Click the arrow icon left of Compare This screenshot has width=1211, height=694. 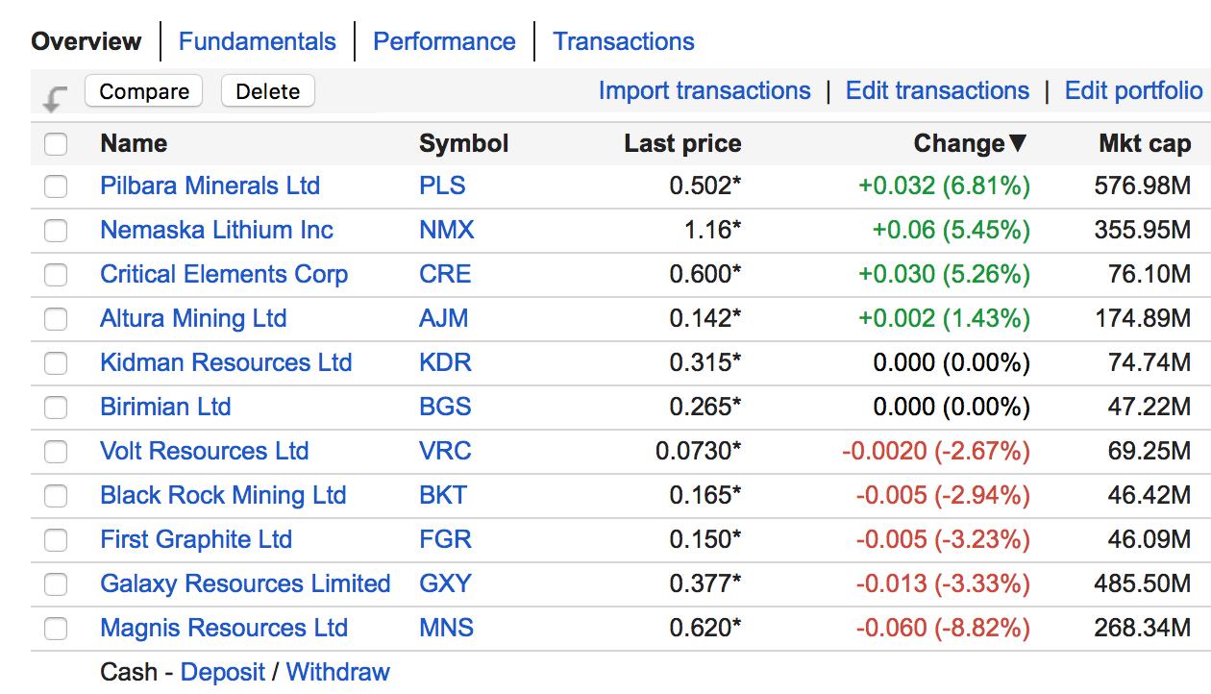[55, 98]
